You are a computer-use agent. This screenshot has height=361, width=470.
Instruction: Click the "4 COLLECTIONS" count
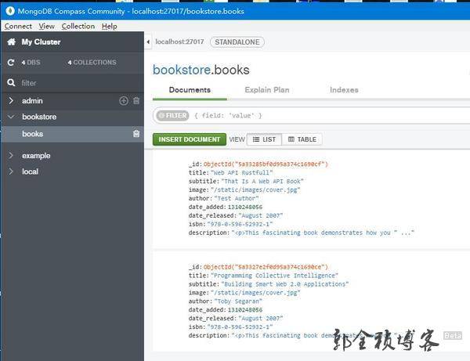pos(92,63)
